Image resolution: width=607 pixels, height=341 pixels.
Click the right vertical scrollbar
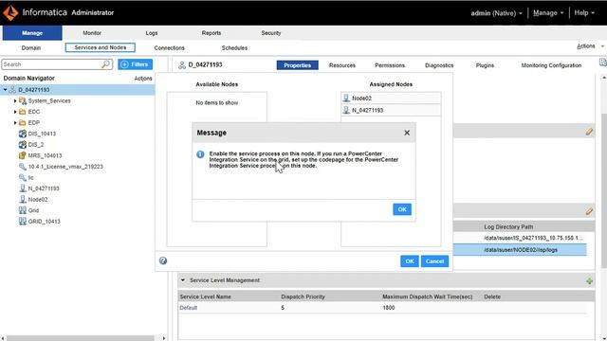pyautogui.click(x=604, y=191)
